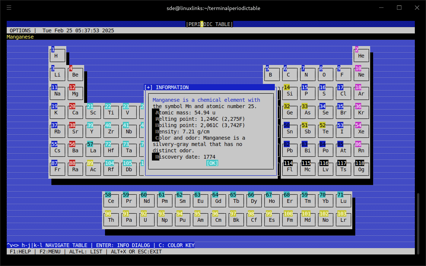Image resolution: width=426 pixels, height=266 pixels.
Task: Select the Carbon (C) cell
Action: point(290,75)
